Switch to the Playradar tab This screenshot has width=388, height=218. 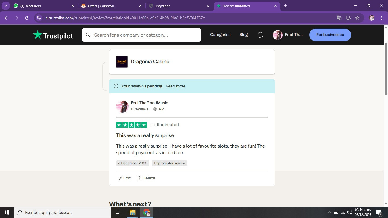click(x=179, y=6)
